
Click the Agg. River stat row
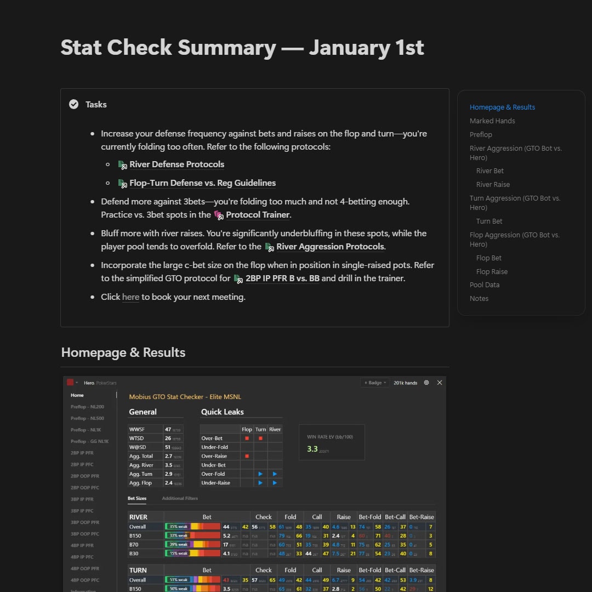[156, 465]
